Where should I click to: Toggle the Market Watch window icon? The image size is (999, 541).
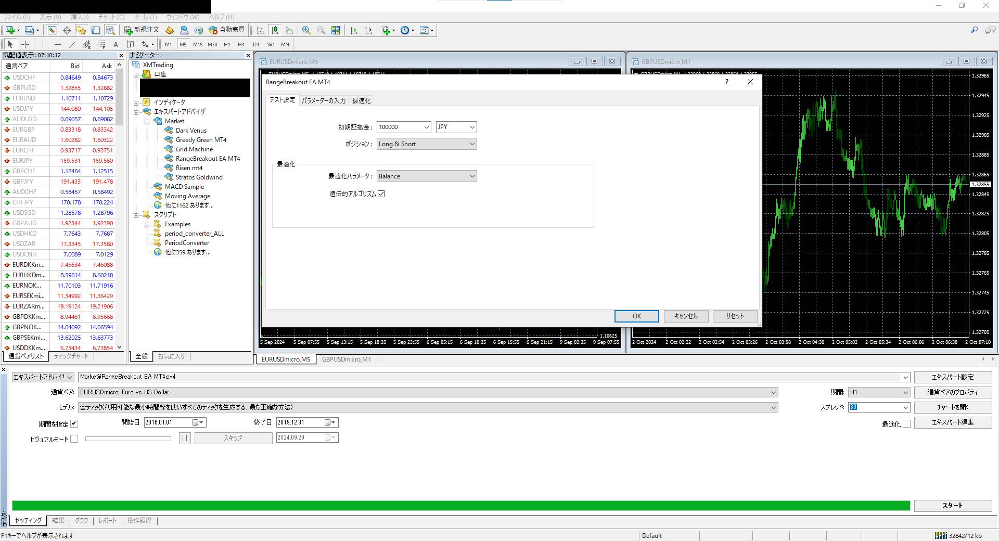point(52,30)
